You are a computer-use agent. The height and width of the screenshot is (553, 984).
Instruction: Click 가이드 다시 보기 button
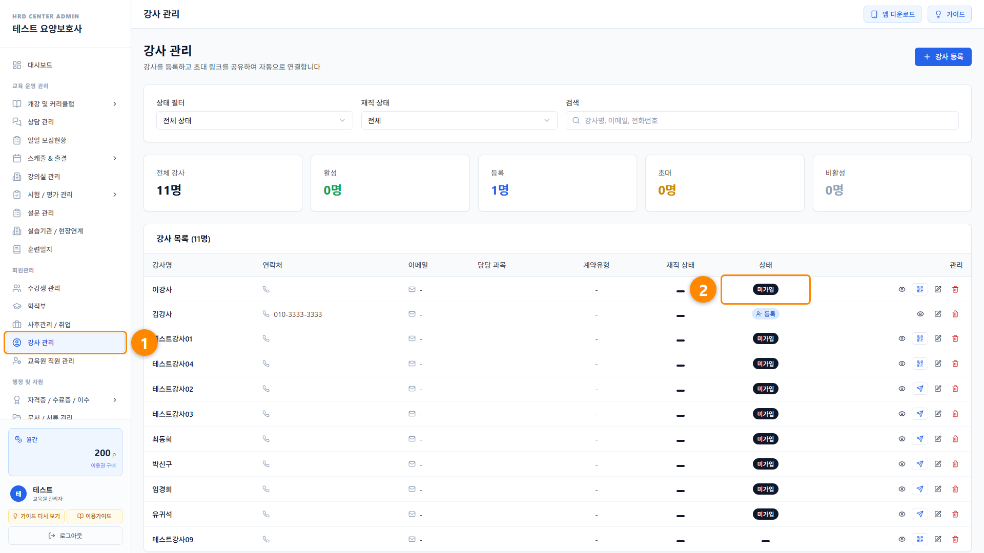point(36,516)
